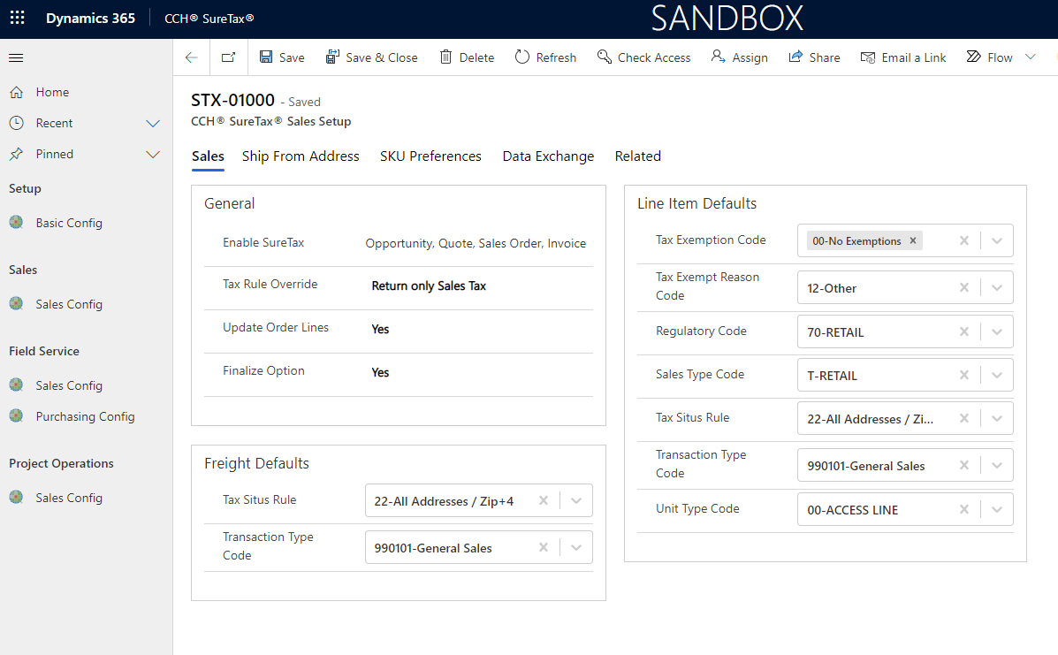Click the Check Access key icon
The height and width of the screenshot is (655, 1058).
point(604,57)
